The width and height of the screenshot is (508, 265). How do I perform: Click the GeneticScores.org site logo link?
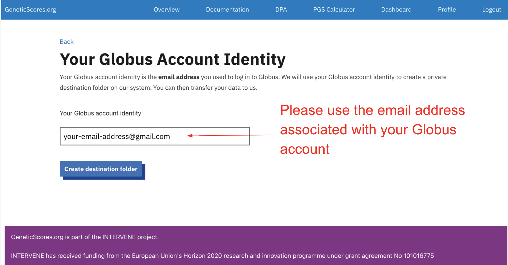click(30, 9)
